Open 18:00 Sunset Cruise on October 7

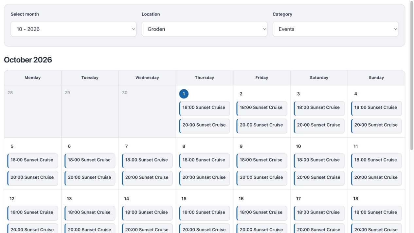[x=147, y=161]
